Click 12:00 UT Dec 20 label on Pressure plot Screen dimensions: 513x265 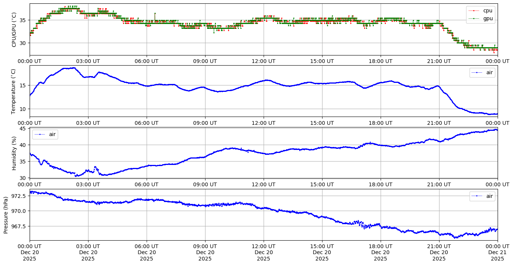click(264, 252)
